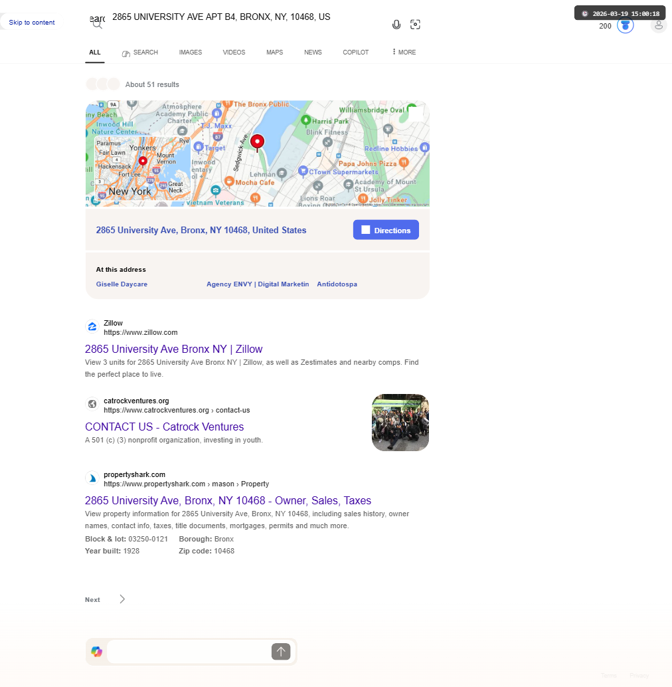
Task: Click Skip to content link
Action: click(31, 23)
